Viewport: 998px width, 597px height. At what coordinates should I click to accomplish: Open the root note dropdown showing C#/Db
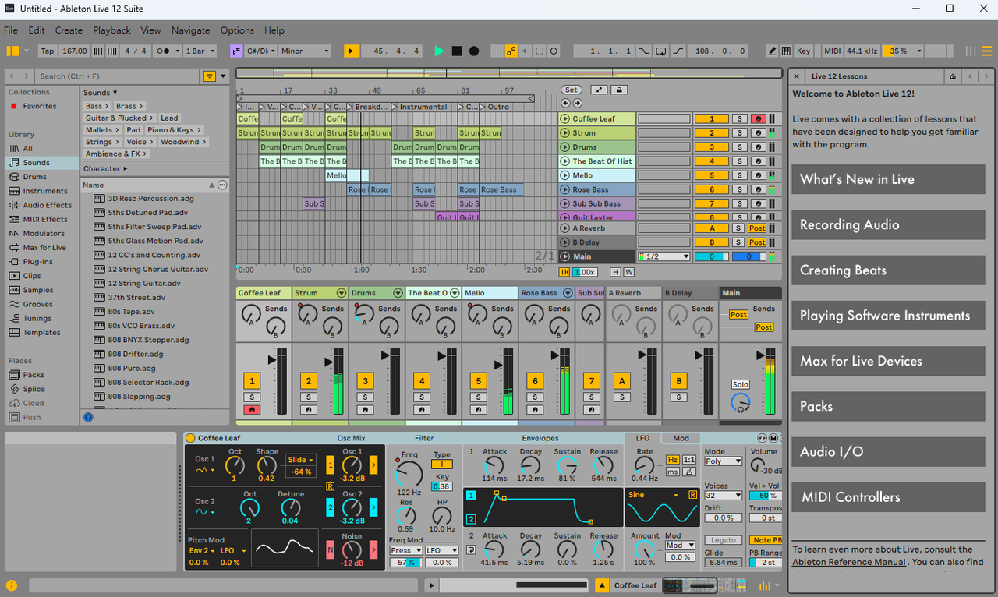260,51
